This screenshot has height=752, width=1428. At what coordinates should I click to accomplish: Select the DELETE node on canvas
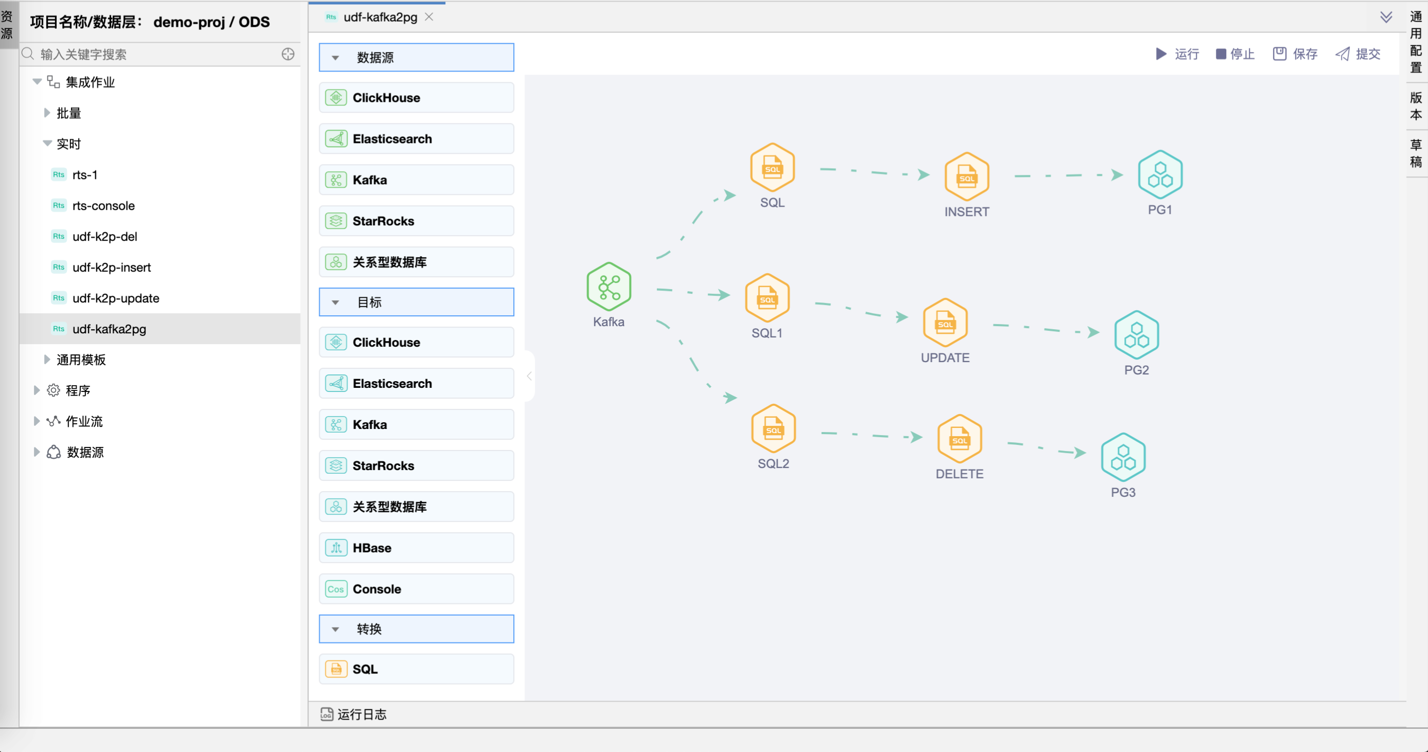tap(959, 439)
